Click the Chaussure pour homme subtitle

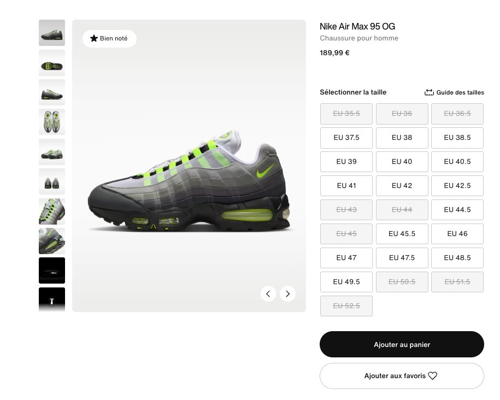point(359,38)
